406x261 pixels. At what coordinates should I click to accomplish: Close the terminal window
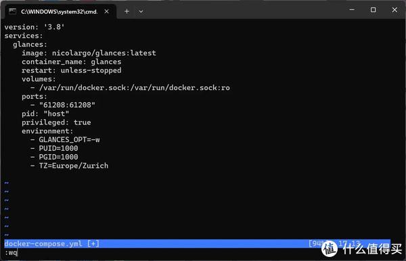click(x=394, y=10)
